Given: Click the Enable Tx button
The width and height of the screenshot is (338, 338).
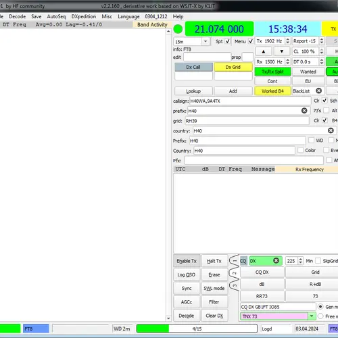Looking at the screenshot, I should click(187, 261).
